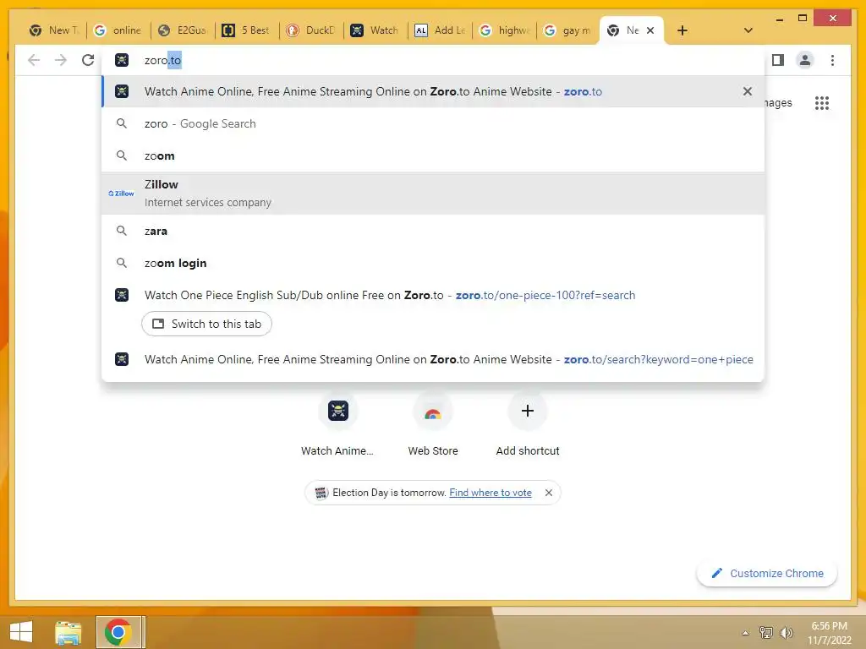Switch to the Watch tab
Image resolution: width=866 pixels, height=649 pixels.
[x=375, y=30]
